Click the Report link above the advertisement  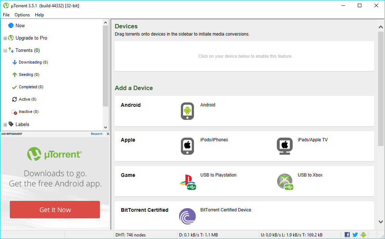pyautogui.click(x=96, y=134)
